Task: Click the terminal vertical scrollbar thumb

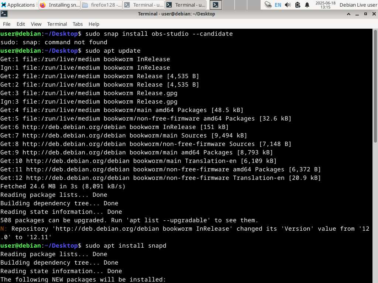Action: (375, 86)
